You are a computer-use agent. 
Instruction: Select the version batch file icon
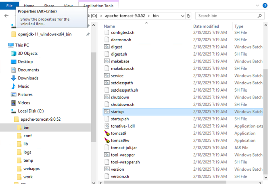coord(107,169)
